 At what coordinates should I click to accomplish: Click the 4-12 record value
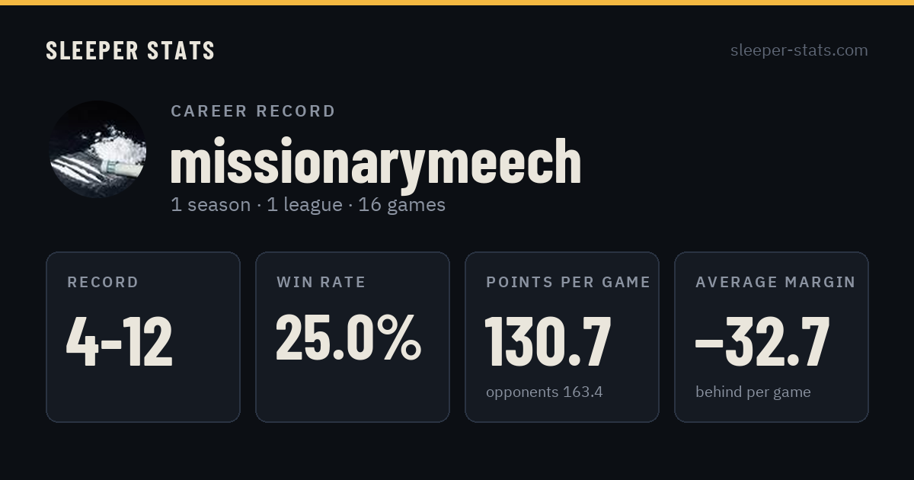pyautogui.click(x=120, y=342)
